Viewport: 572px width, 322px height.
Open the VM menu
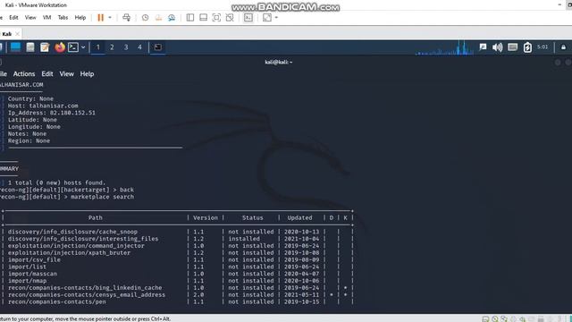46,18
